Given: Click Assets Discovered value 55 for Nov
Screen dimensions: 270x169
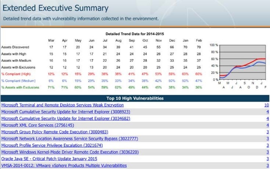Looking at the screenshot, I should tap(158, 47).
